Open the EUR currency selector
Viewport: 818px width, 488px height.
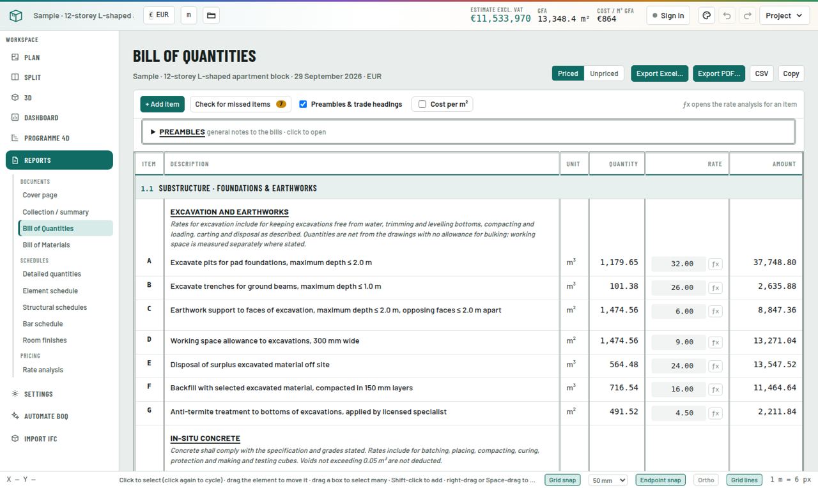[159, 15]
